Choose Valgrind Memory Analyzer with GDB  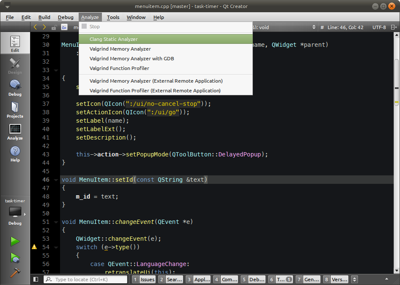(x=166, y=59)
